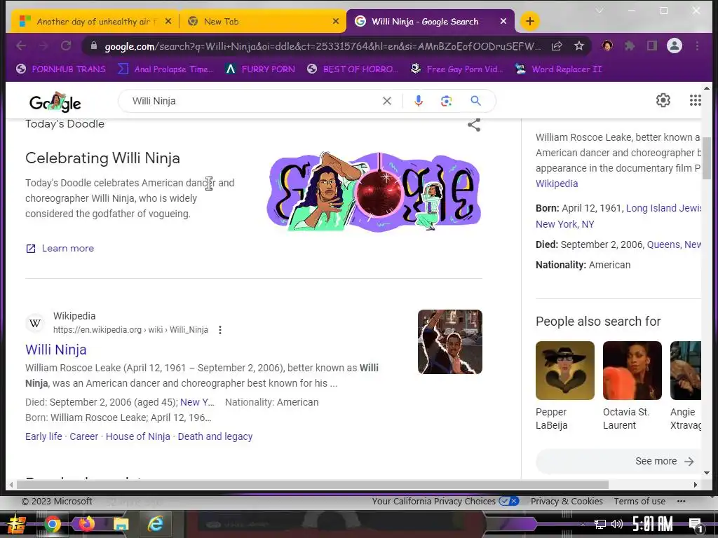Click the Google Doodle logo in header

click(55, 102)
